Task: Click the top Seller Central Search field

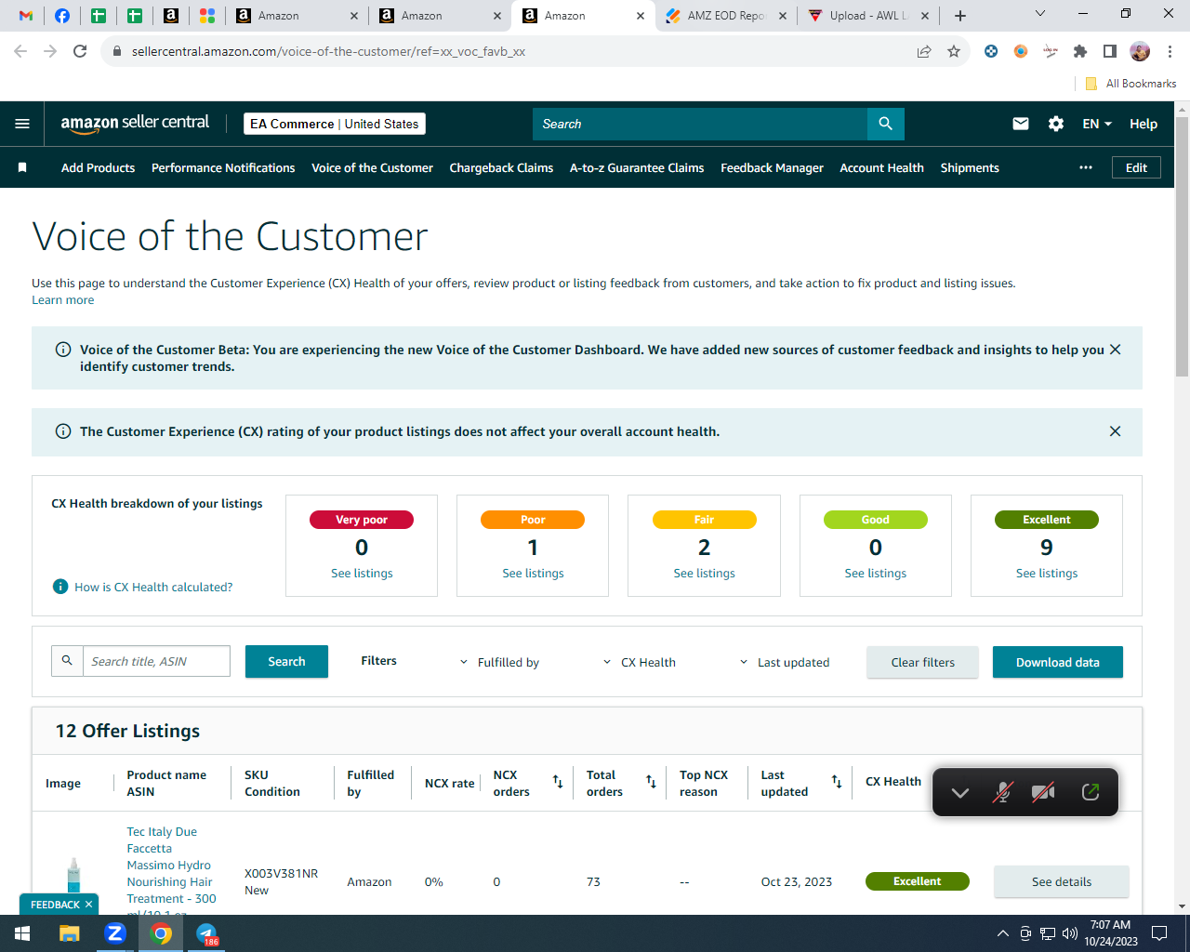Action: click(700, 124)
